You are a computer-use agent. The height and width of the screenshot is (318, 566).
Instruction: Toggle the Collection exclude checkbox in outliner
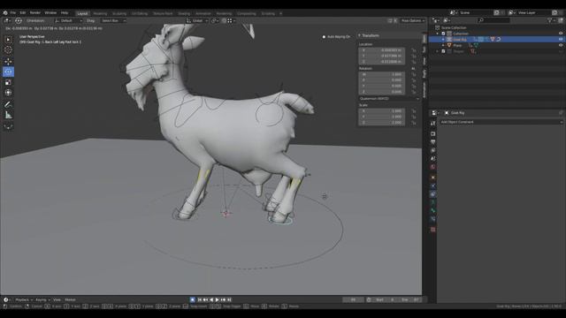tap(444, 34)
